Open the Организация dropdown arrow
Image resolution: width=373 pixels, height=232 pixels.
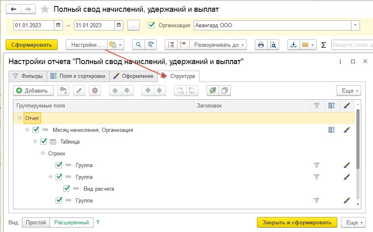click(x=356, y=25)
